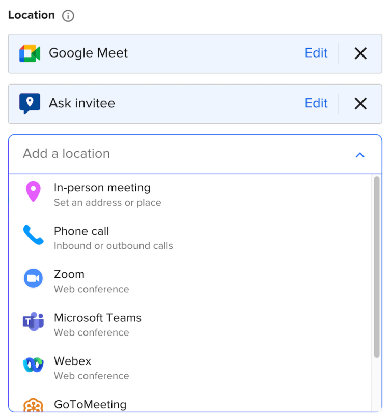Image resolution: width=391 pixels, height=419 pixels.
Task: Select In-person meeting option
Action: coord(190,195)
